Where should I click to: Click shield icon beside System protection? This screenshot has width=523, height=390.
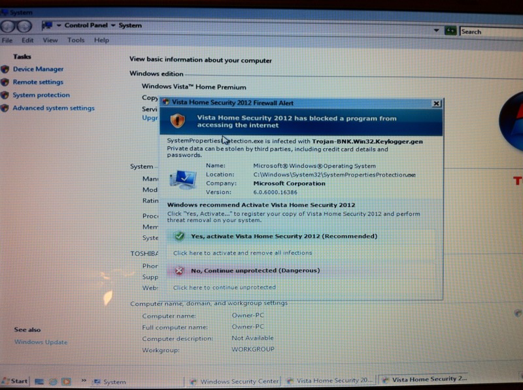tap(5, 95)
